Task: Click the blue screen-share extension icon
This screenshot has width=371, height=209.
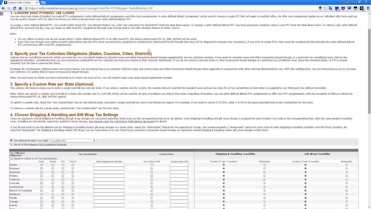Action: tap(337, 8)
